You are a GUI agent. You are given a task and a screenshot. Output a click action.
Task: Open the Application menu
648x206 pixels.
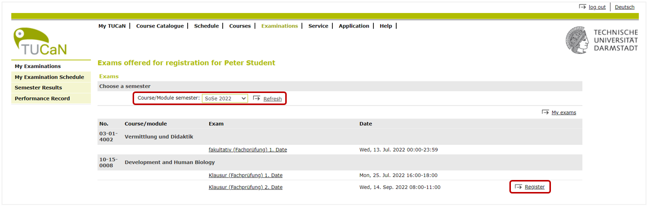tap(354, 26)
